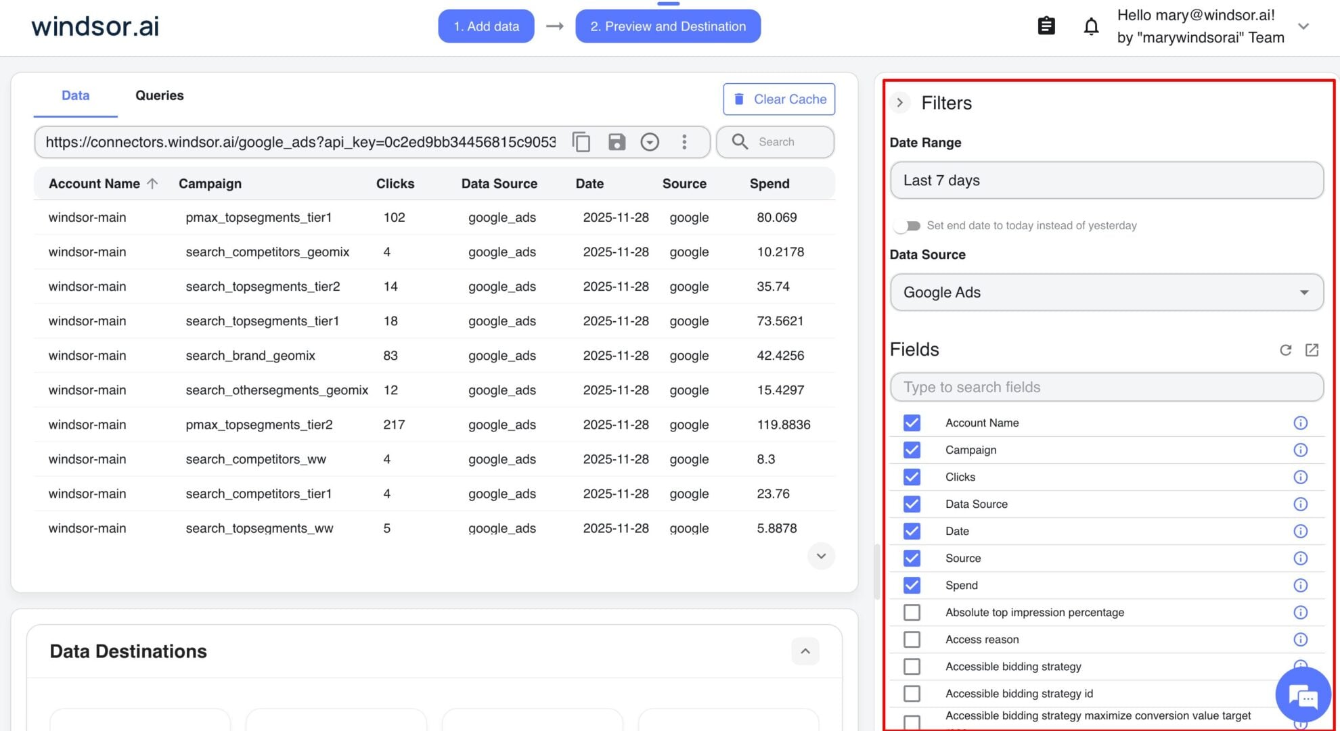Show info for Source field
This screenshot has width=1340, height=731.
pos(1300,558)
